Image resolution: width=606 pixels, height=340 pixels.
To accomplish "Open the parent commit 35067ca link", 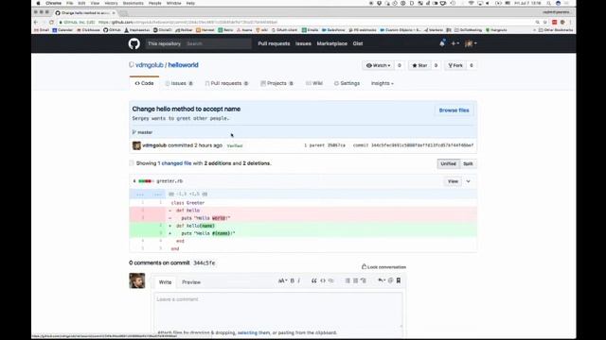I will [336, 145].
